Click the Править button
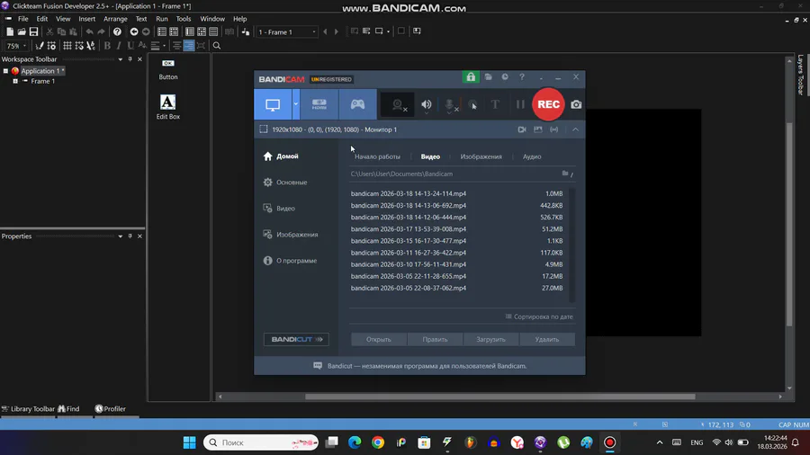Viewport: 810px width, 455px height. 435,339
